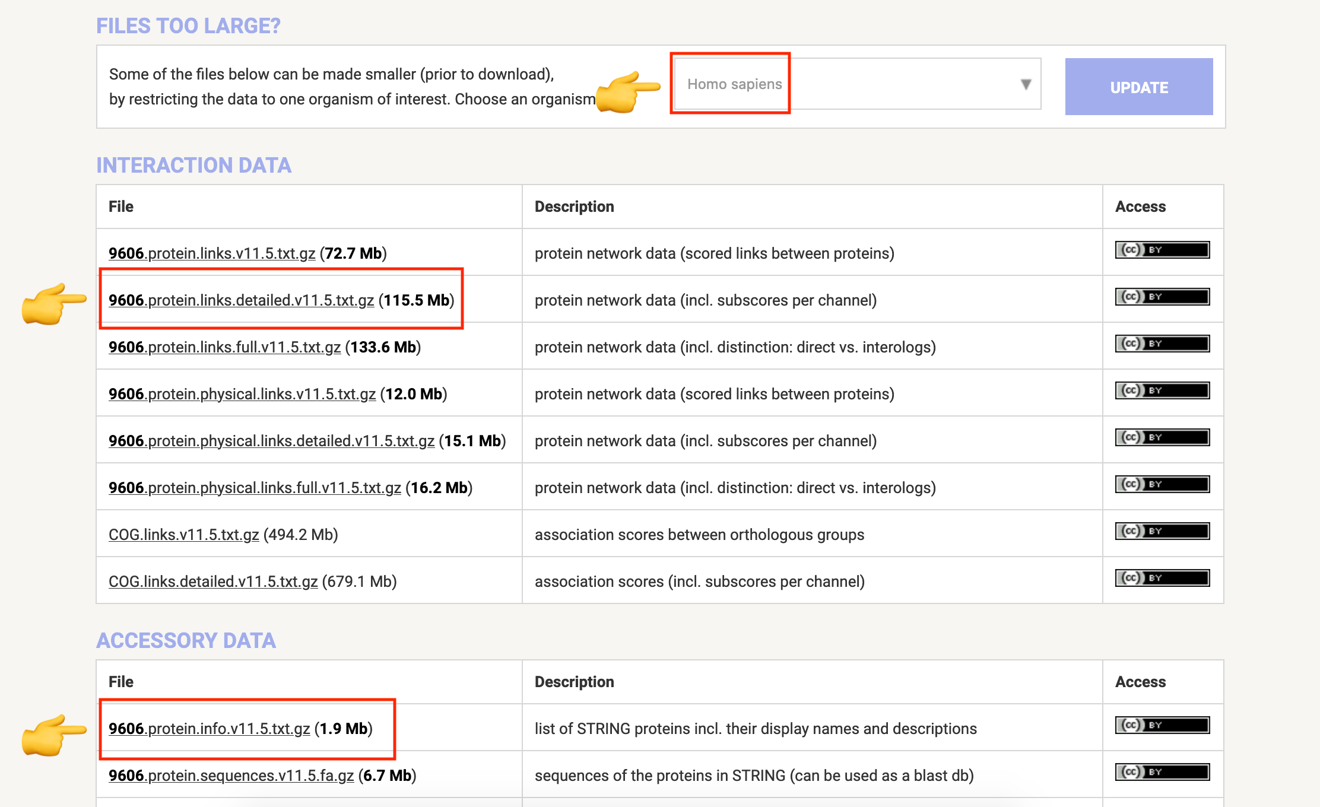This screenshot has height=807, width=1320.
Task: Click CC BY badge for protein.sequences row
Action: tap(1162, 772)
